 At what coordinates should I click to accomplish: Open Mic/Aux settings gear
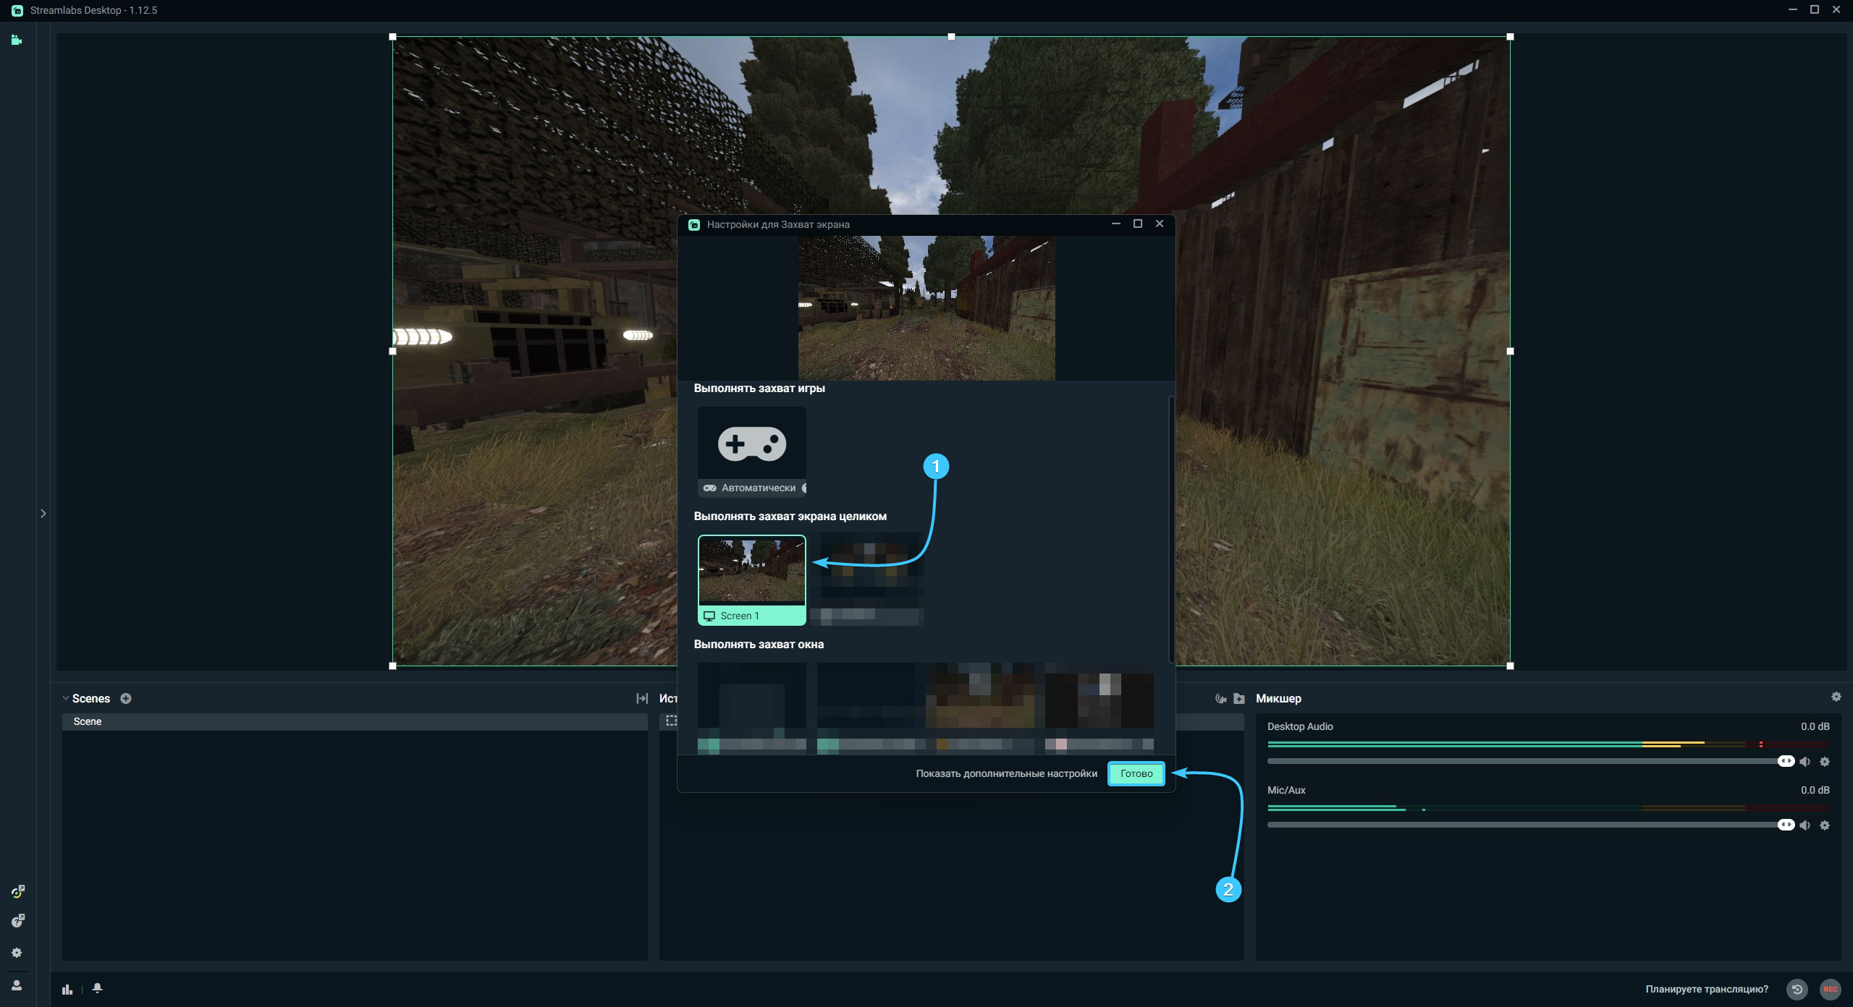tap(1825, 825)
